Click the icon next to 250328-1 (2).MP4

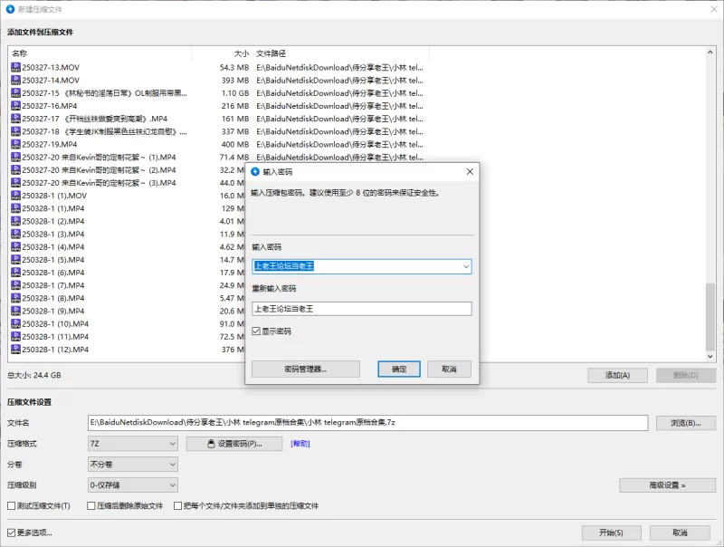click(x=15, y=221)
